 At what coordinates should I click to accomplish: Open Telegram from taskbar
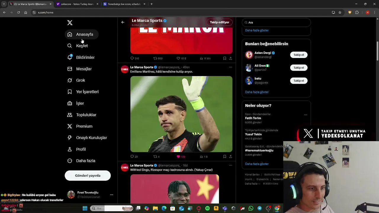click(260, 209)
